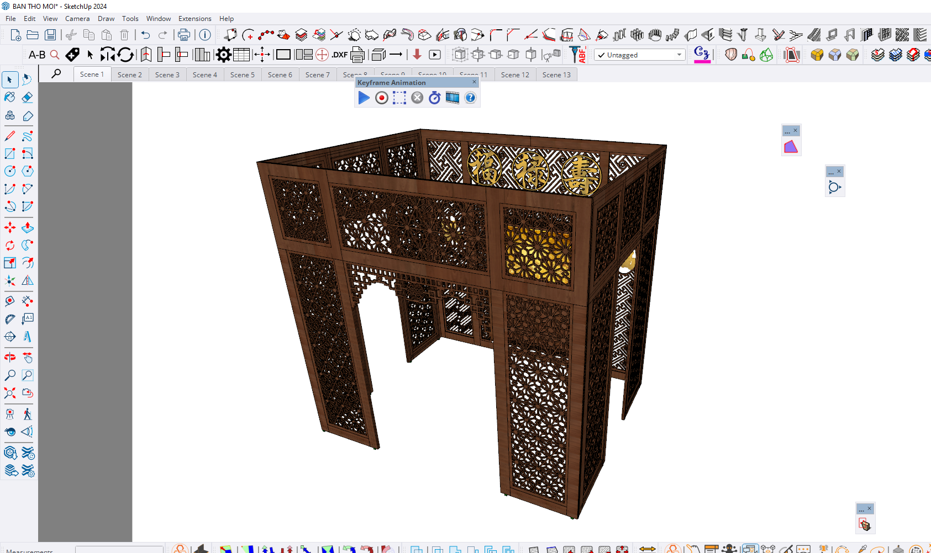Click the Zoom Extents tool
The image size is (931, 553).
click(x=10, y=393)
